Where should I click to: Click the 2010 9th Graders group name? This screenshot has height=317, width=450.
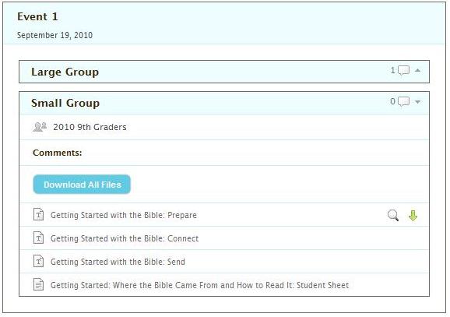[x=90, y=127]
